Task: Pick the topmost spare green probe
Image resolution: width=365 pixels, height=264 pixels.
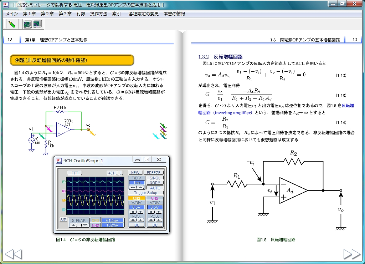Action: 163,125
